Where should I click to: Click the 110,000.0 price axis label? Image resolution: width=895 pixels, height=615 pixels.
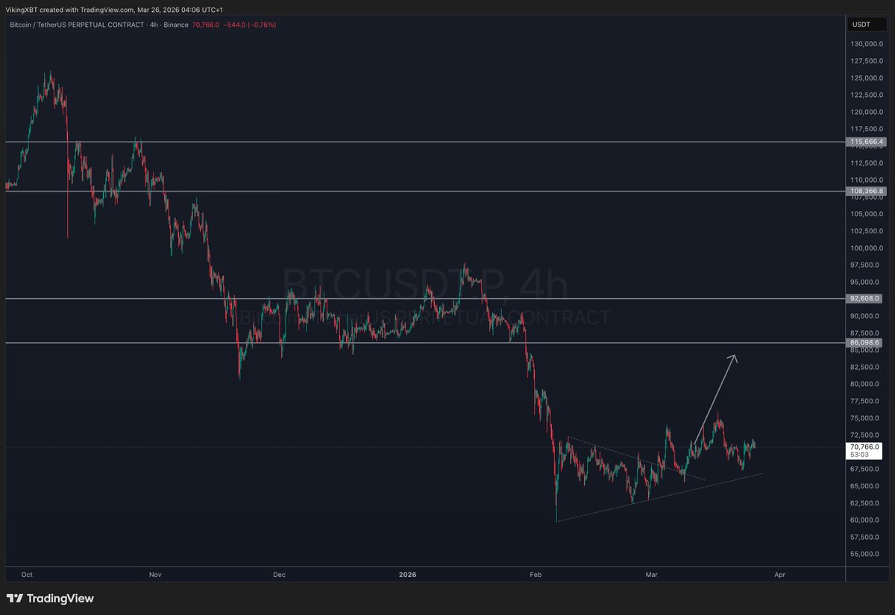point(867,180)
